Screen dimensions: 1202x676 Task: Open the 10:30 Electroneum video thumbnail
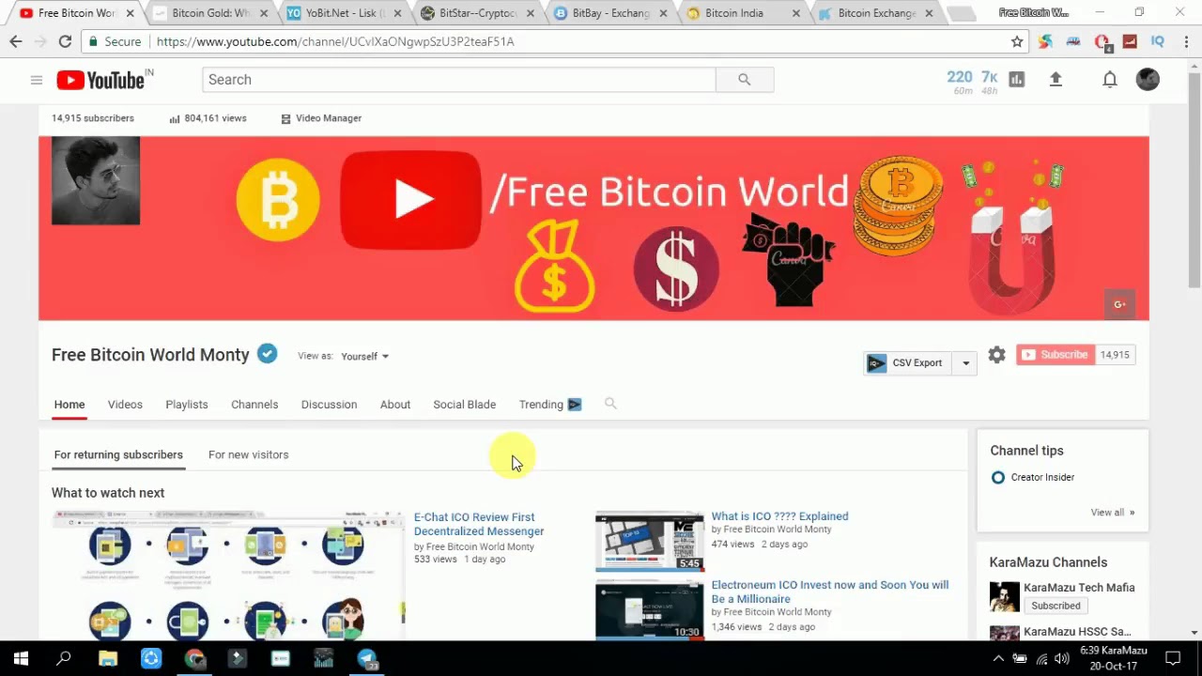pyautogui.click(x=649, y=609)
